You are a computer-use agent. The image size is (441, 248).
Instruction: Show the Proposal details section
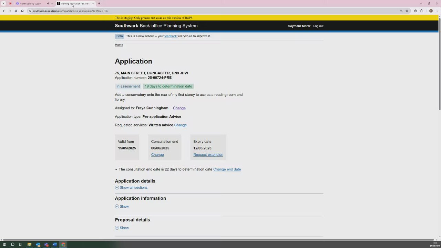(x=124, y=228)
